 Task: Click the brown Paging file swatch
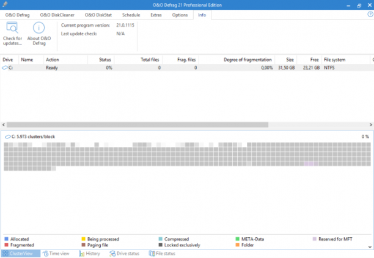pyautogui.click(x=84, y=245)
